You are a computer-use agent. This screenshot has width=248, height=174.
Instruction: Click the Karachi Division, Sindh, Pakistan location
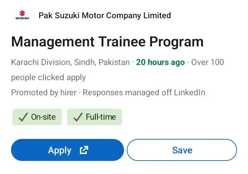point(71,62)
